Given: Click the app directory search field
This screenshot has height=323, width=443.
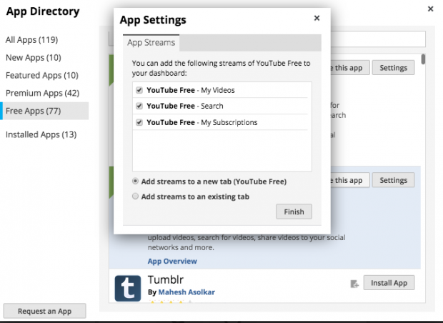Looking at the screenshot, I should [x=378, y=39].
